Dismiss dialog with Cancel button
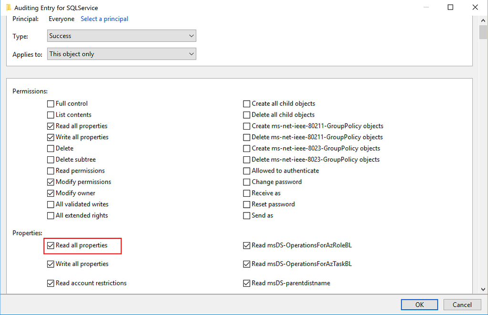 point(462,305)
